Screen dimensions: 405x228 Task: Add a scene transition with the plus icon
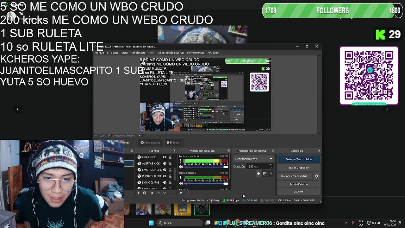(x=258, y=174)
